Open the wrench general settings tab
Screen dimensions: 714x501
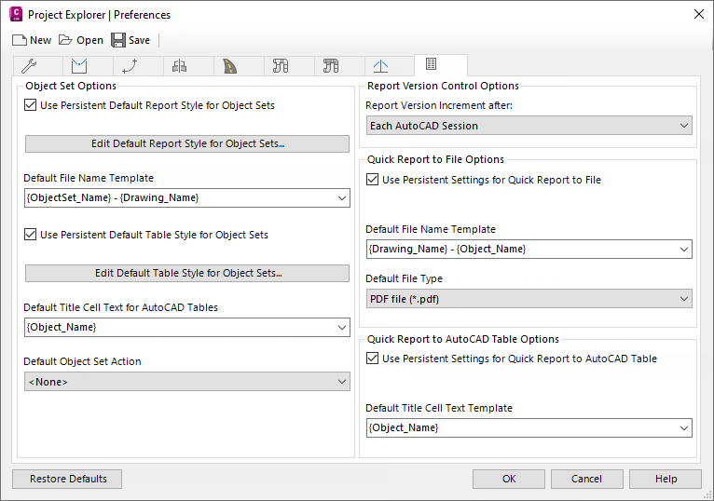tap(28, 66)
